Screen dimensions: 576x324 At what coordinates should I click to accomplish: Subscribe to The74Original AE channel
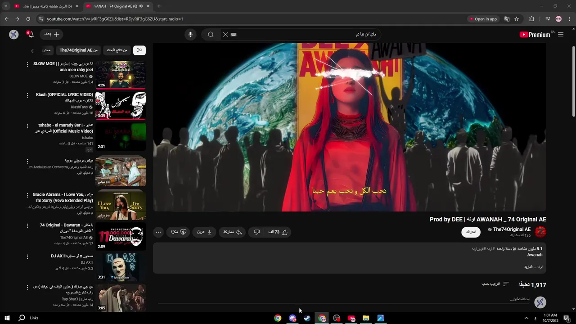tap(471, 232)
